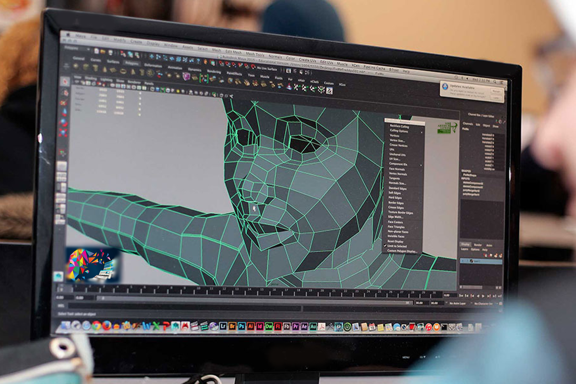The image size is (576, 384).
Task: Toggle Face Normals display option
Action: (397, 169)
